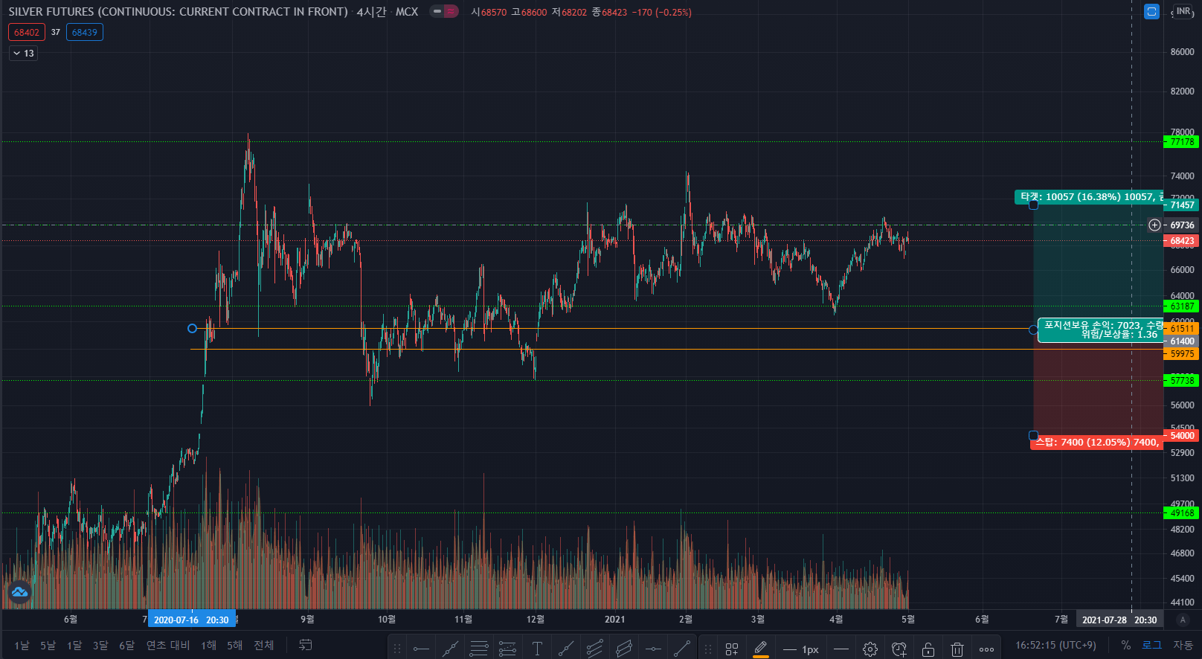Viewport: 1202px width, 659px height.
Task: Select the 6달 time range
Action: [127, 645]
